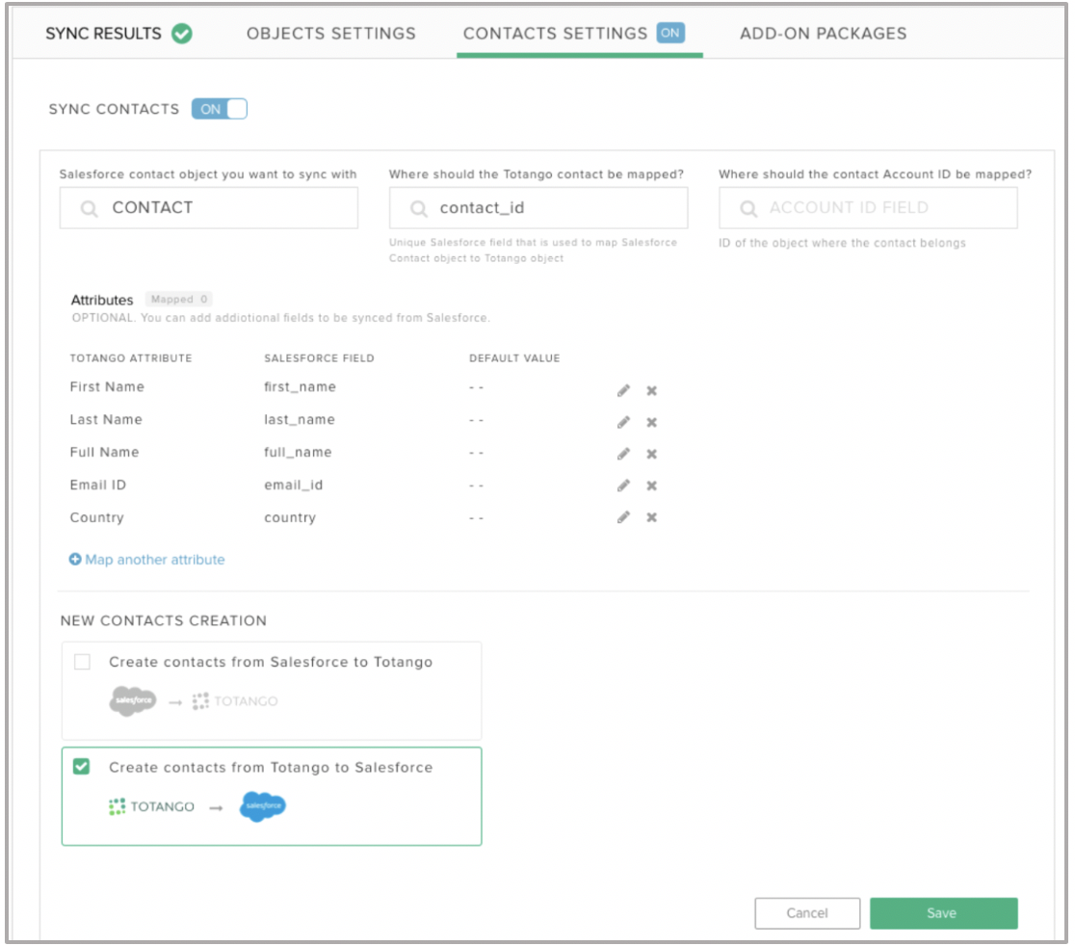This screenshot has width=1075, height=946.
Task: Turn off the Sync Contacts switch
Action: coord(220,109)
